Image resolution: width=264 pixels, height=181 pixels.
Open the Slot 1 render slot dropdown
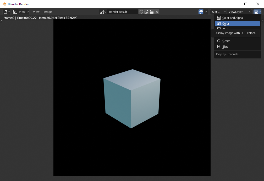(x=219, y=12)
